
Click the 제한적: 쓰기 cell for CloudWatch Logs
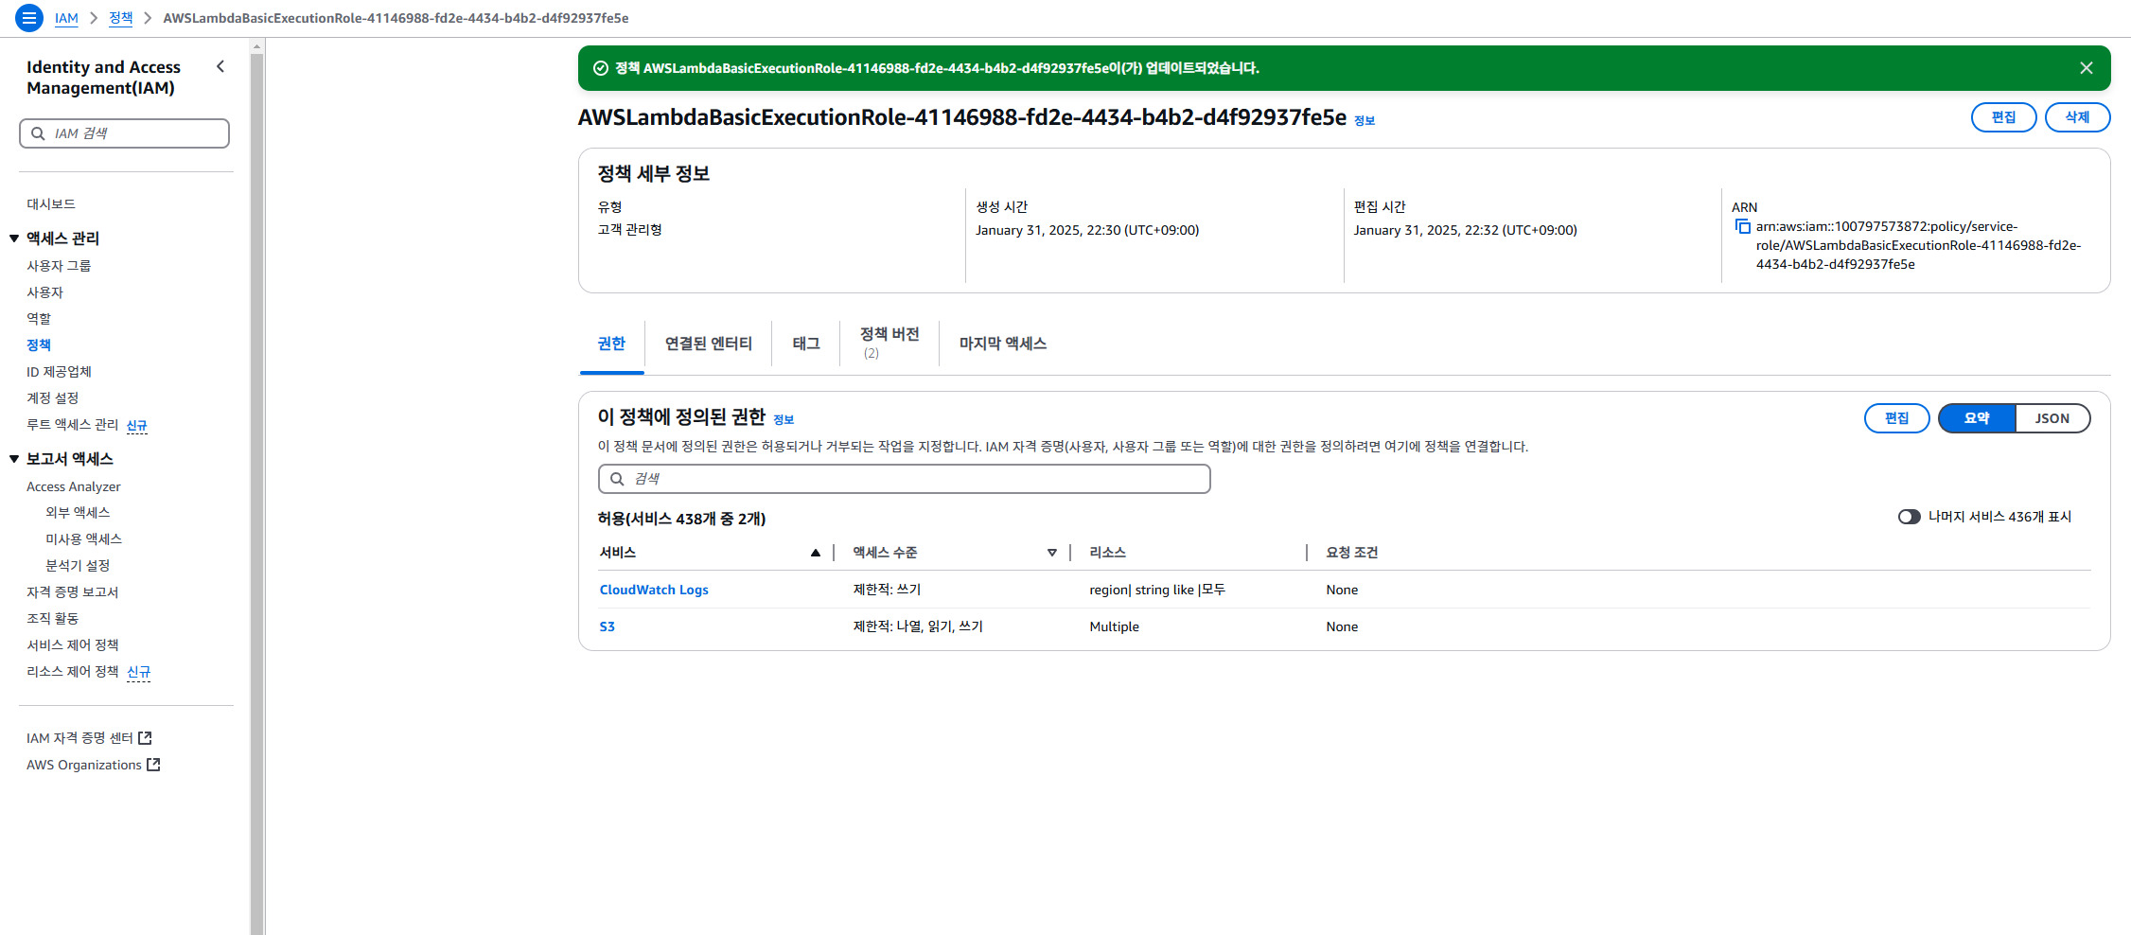point(887,590)
